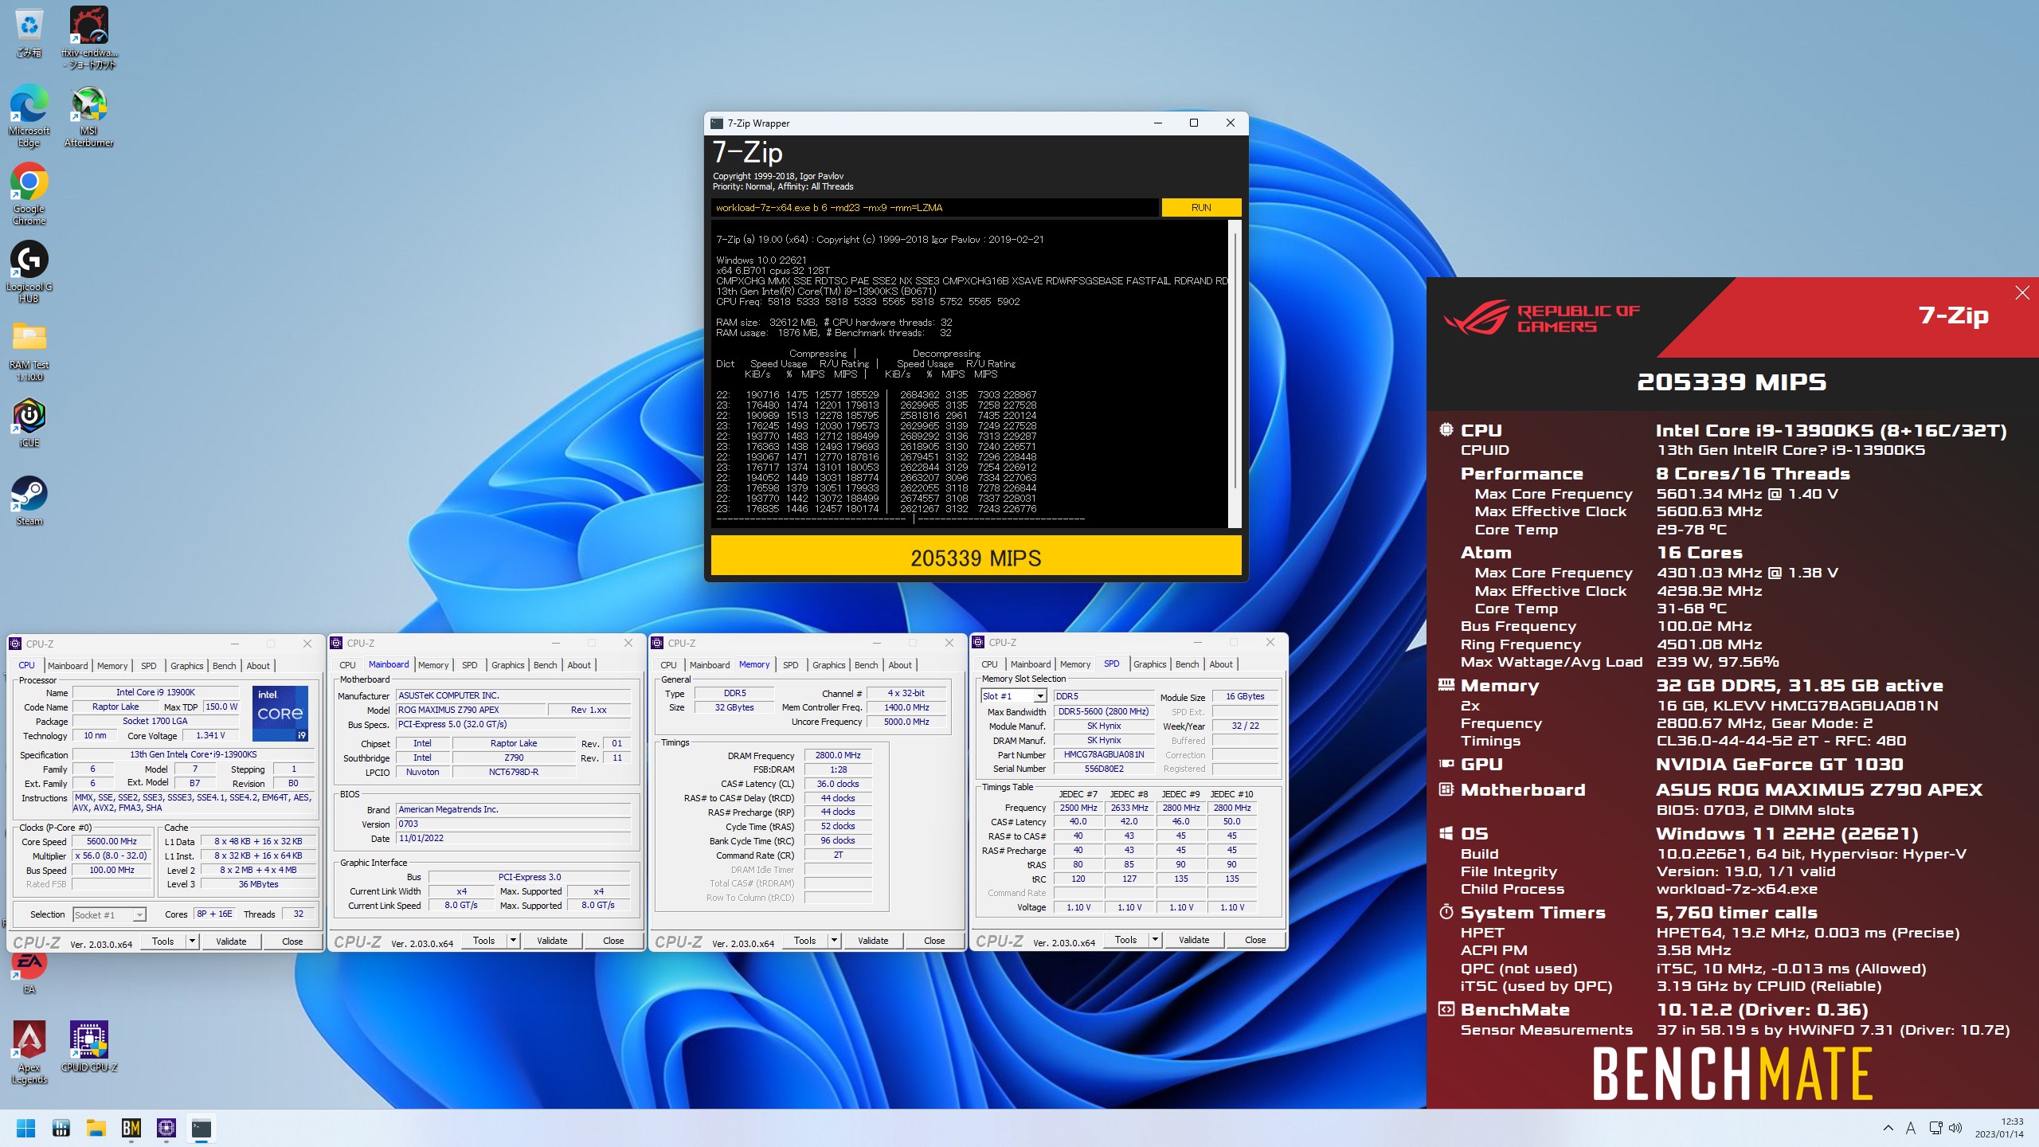Open Bench tab in first CPU-Z window
This screenshot has width=2039, height=1147.
pyautogui.click(x=224, y=666)
